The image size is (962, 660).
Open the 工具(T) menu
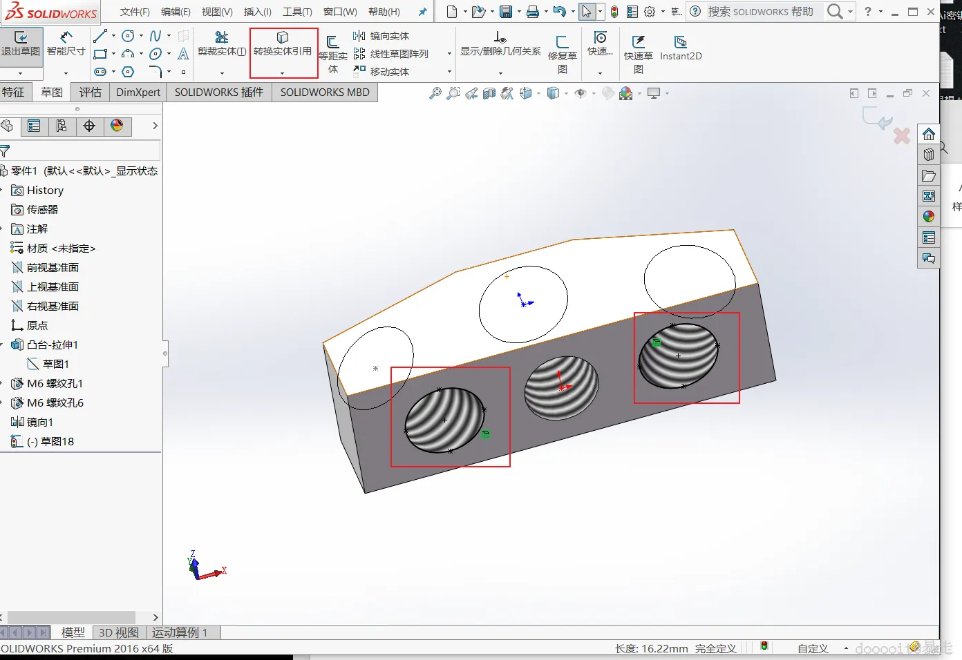297,12
